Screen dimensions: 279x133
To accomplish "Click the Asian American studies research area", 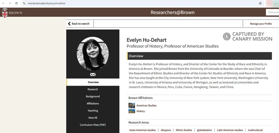I will [x=143, y=130].
